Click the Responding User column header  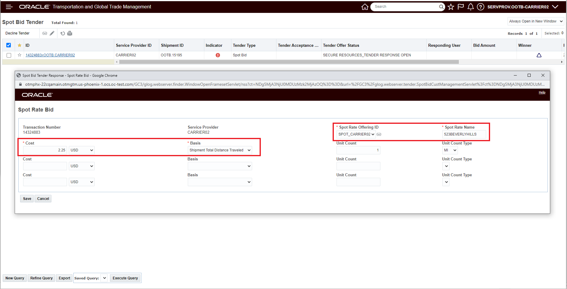[x=444, y=45]
